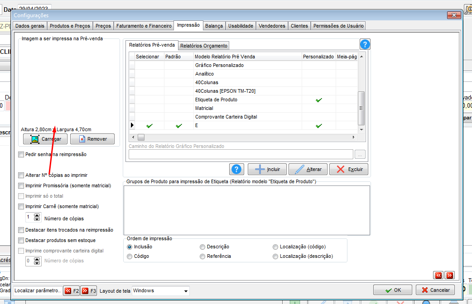Enable Alterar Nº cópias ao imprimir
This screenshot has width=472, height=304.
click(x=21, y=176)
